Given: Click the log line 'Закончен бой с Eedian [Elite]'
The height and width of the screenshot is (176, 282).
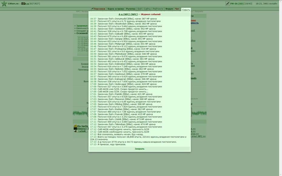Looking at the screenshot, I should coord(121,109).
